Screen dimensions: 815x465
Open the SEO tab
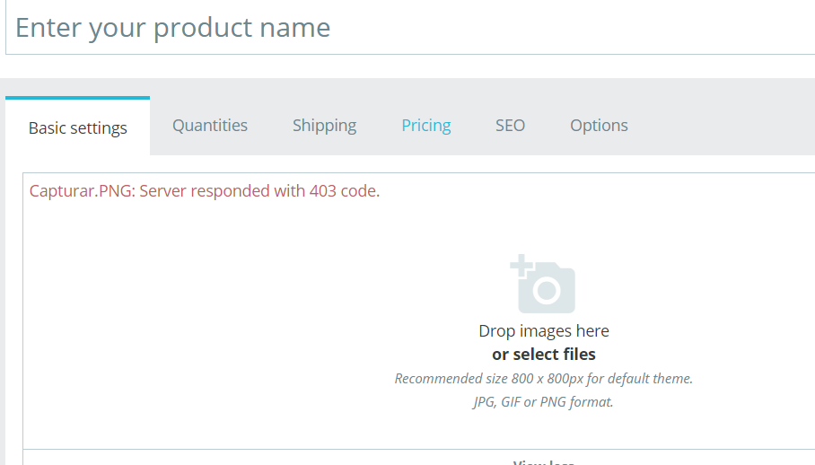(x=510, y=126)
